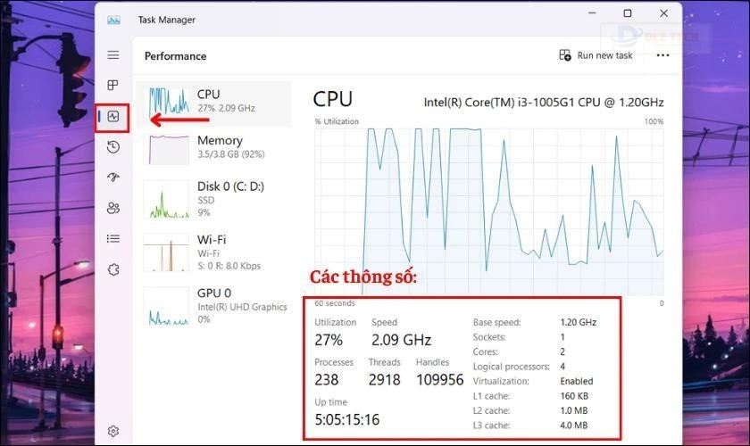The width and height of the screenshot is (750, 446).
Task: Select Disk 0 (C: D:) item
Action: (213, 200)
